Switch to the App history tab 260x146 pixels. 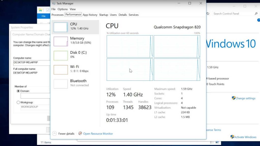pos(90,15)
